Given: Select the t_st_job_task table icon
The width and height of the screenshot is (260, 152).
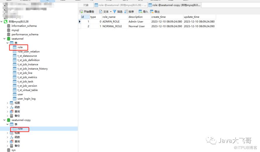Looking at the screenshot, I should coord(15,82).
